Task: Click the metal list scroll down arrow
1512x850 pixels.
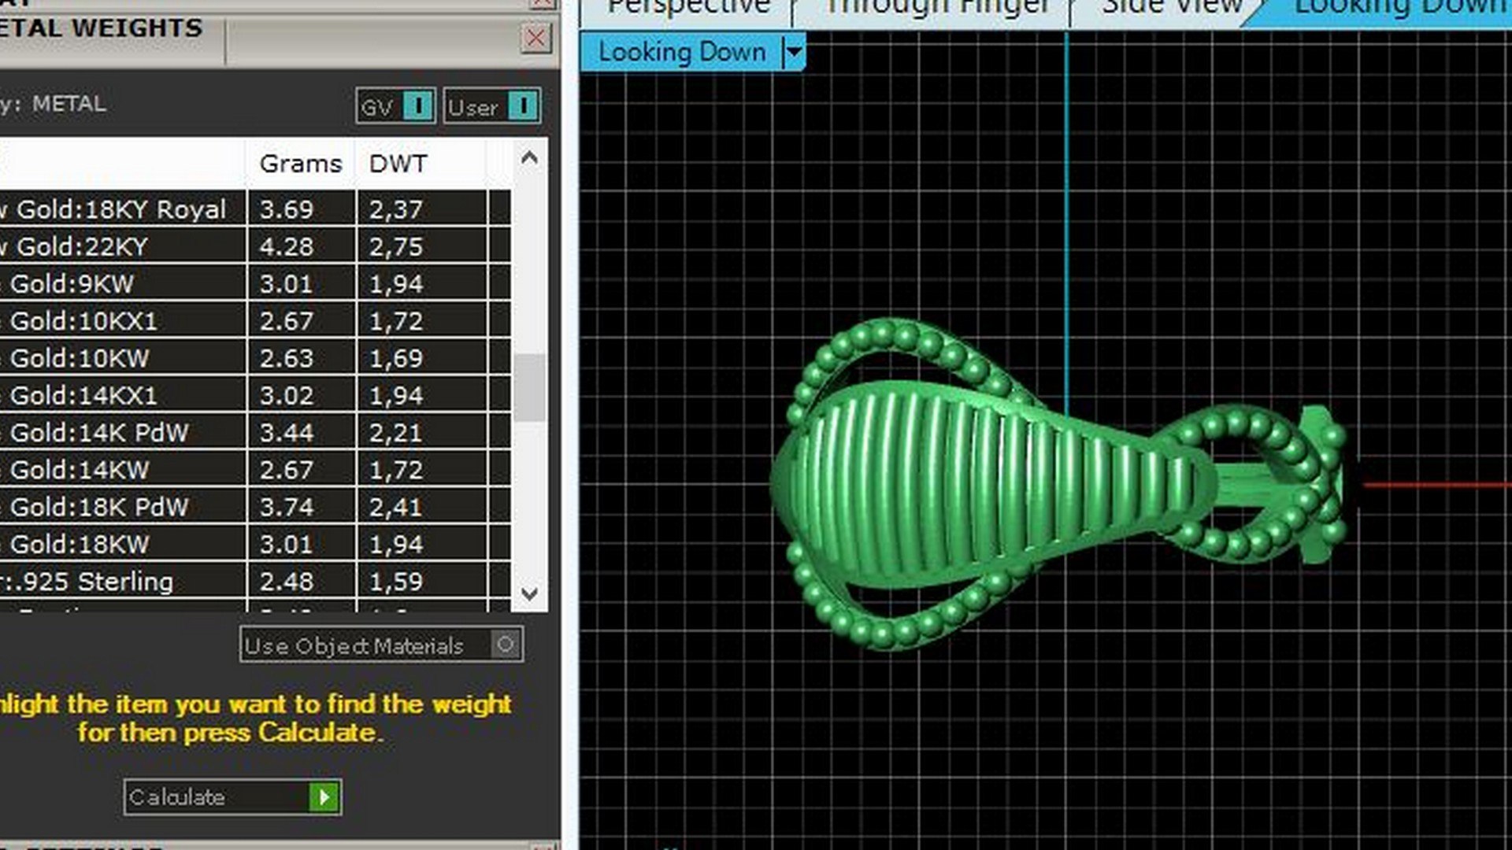Action: (x=530, y=593)
